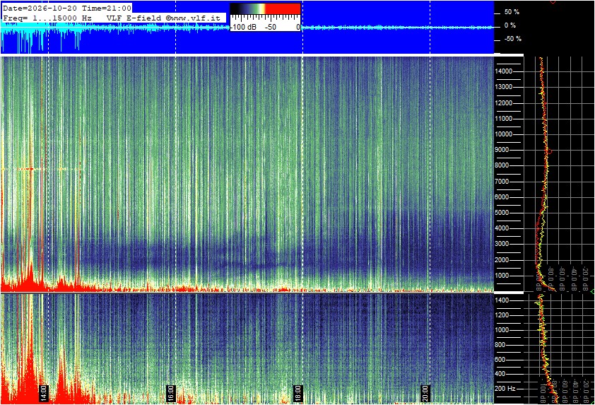
Task: Click the 16:00 time marker label
Action: tap(171, 393)
